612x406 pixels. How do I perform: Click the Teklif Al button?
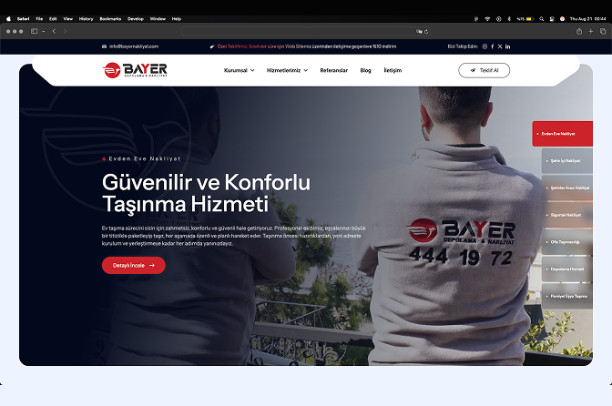(484, 70)
